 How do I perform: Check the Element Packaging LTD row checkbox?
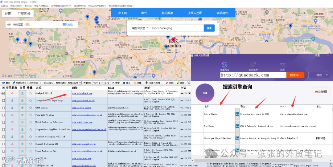click(4, 144)
